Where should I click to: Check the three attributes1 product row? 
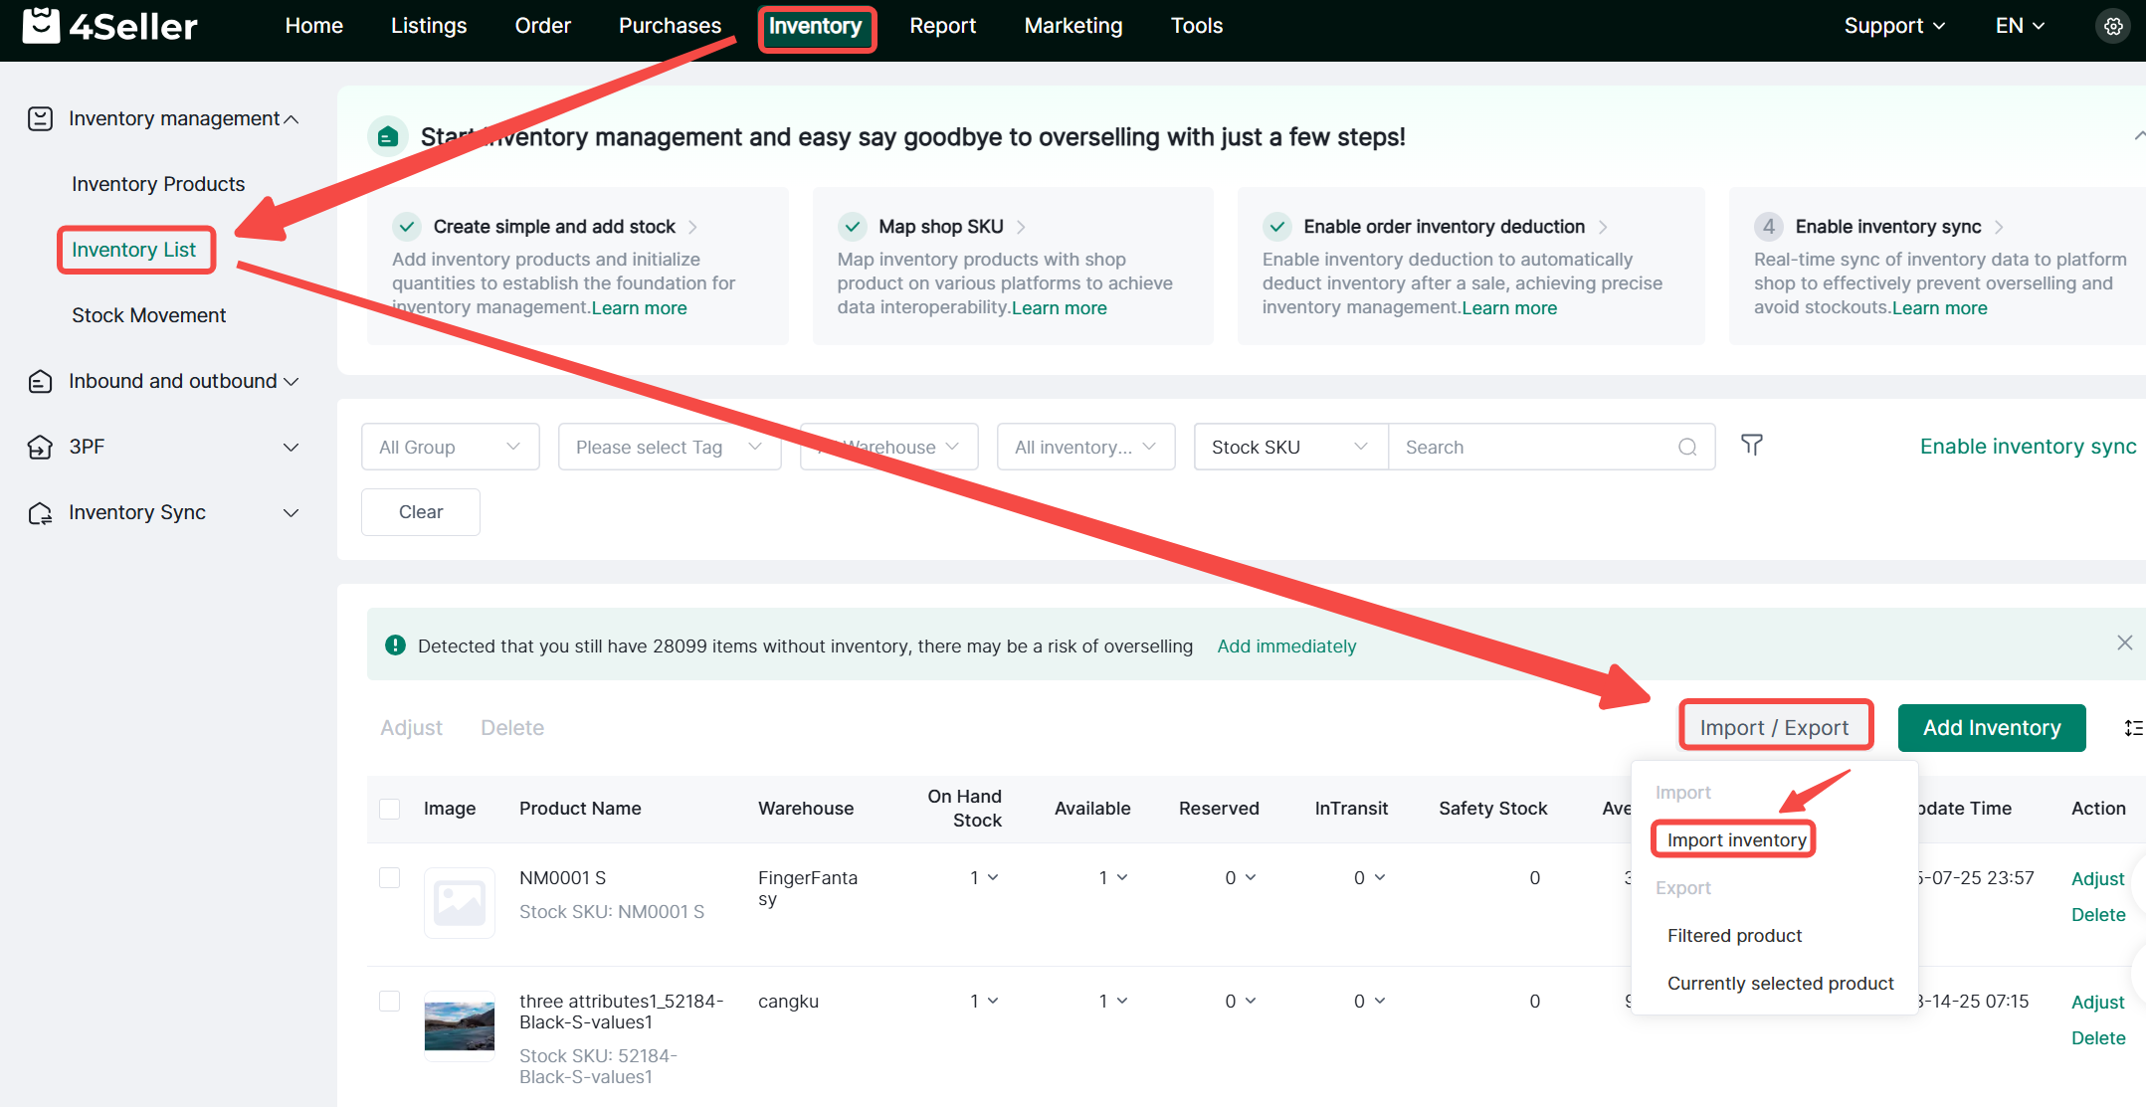click(x=390, y=1001)
